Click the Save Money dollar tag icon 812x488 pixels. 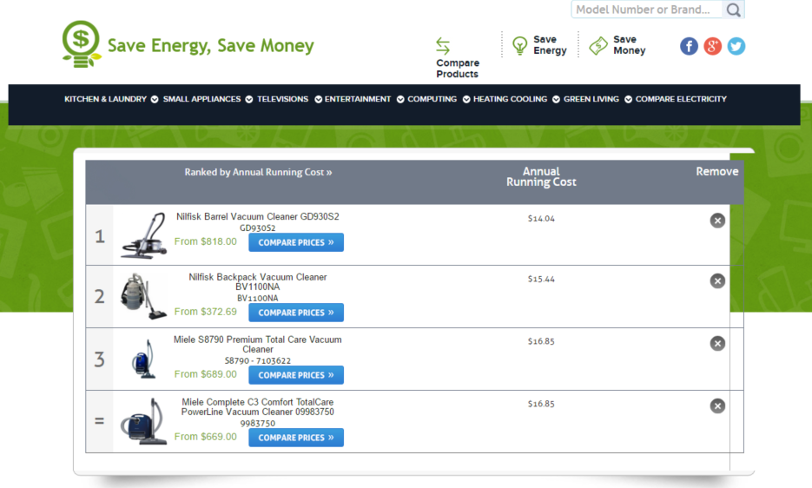[598, 46]
